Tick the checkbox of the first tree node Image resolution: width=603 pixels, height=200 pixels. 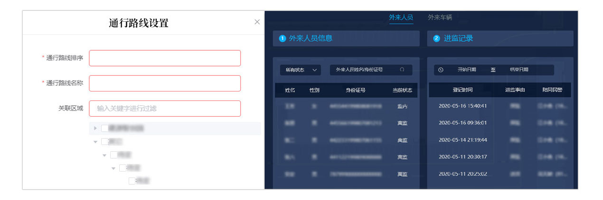(x=104, y=128)
